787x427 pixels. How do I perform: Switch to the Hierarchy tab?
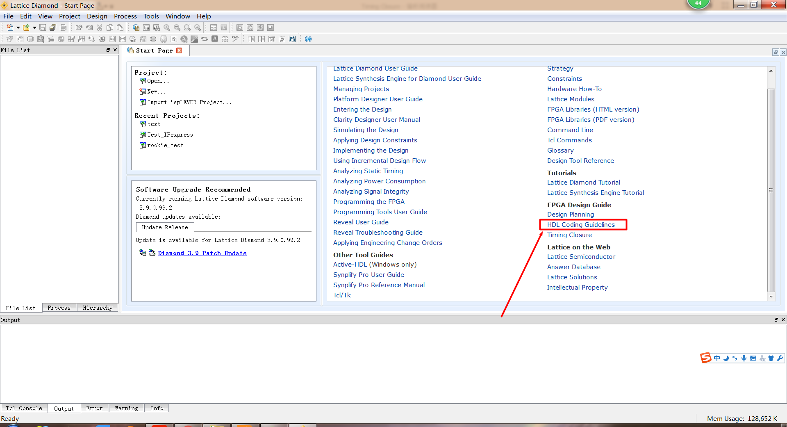click(98, 308)
